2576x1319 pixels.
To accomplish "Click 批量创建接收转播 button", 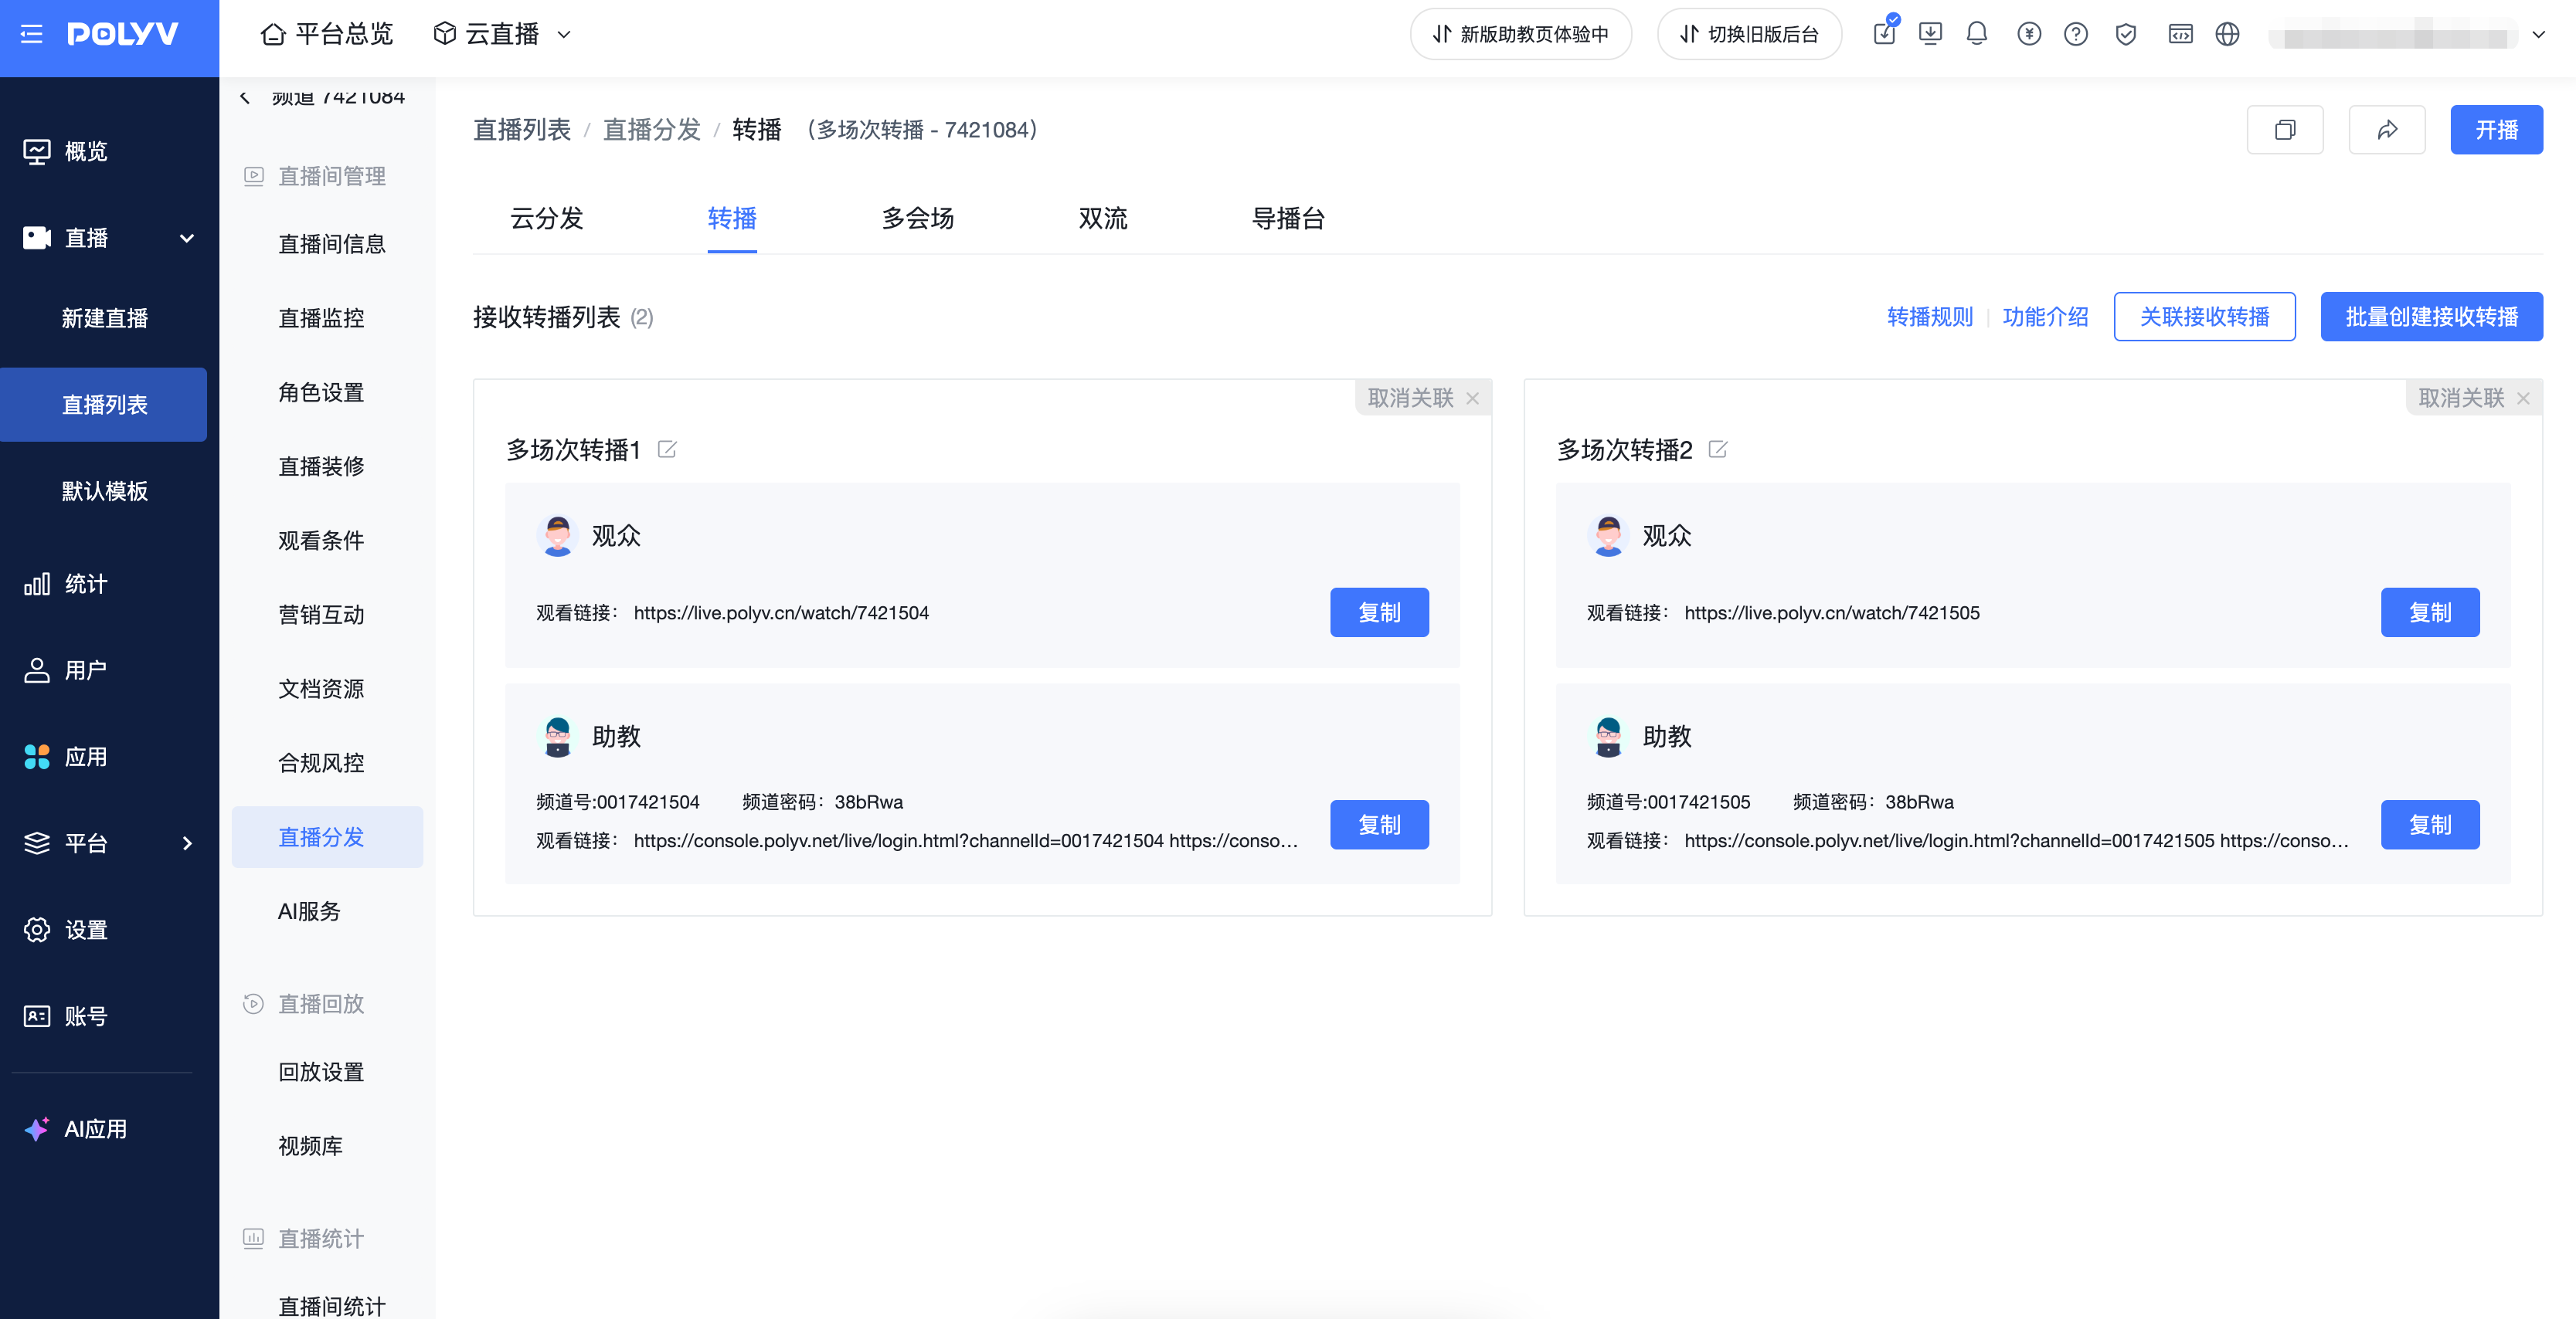I will 2431,317.
